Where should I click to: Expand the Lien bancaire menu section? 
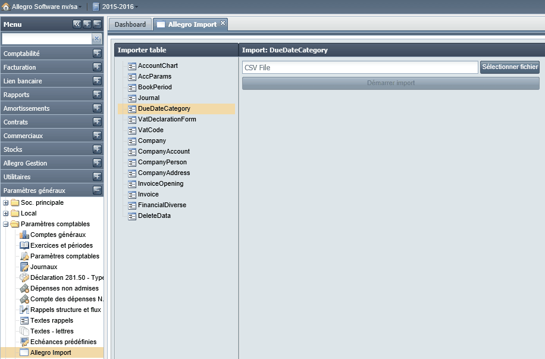point(98,81)
